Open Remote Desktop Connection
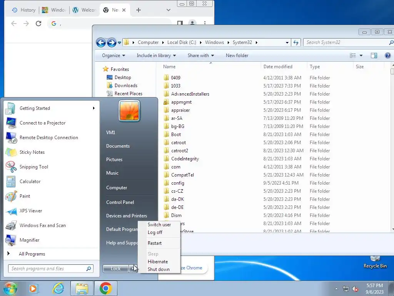394x296 pixels. tap(52, 138)
